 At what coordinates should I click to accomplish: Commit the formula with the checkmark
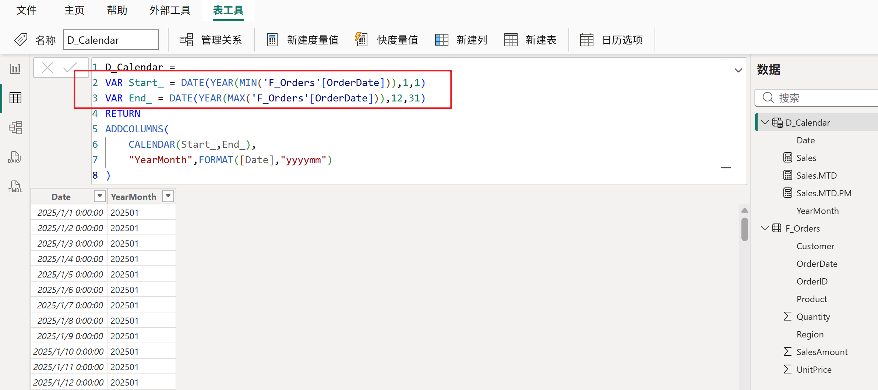coord(70,68)
